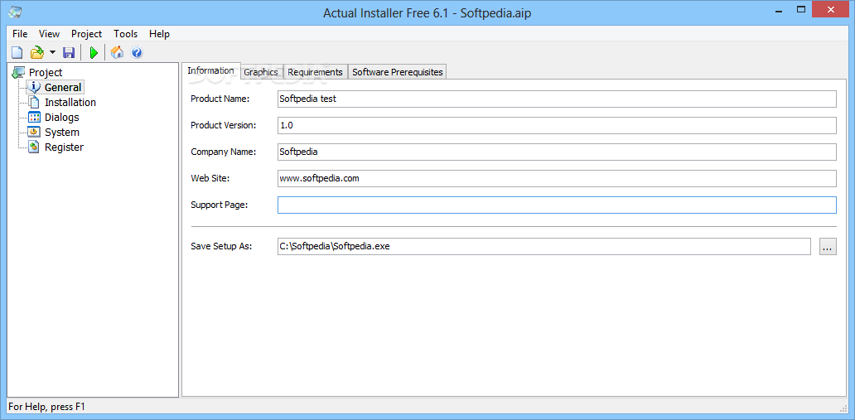Click the Installation page icon in tree
This screenshot has width=855, height=420.
click(x=34, y=102)
